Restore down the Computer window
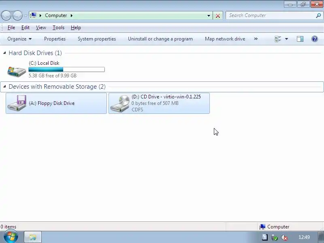Image resolution: width=324 pixels, height=243 pixels. pyautogui.click(x=303, y=4)
